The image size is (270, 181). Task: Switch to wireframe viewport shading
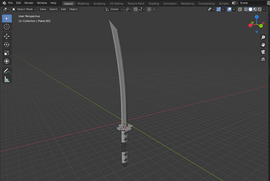click(x=246, y=9)
